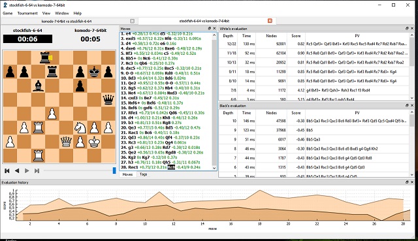Click move 9. O-O in move list
The image size is (418, 241).
[x=127, y=73]
